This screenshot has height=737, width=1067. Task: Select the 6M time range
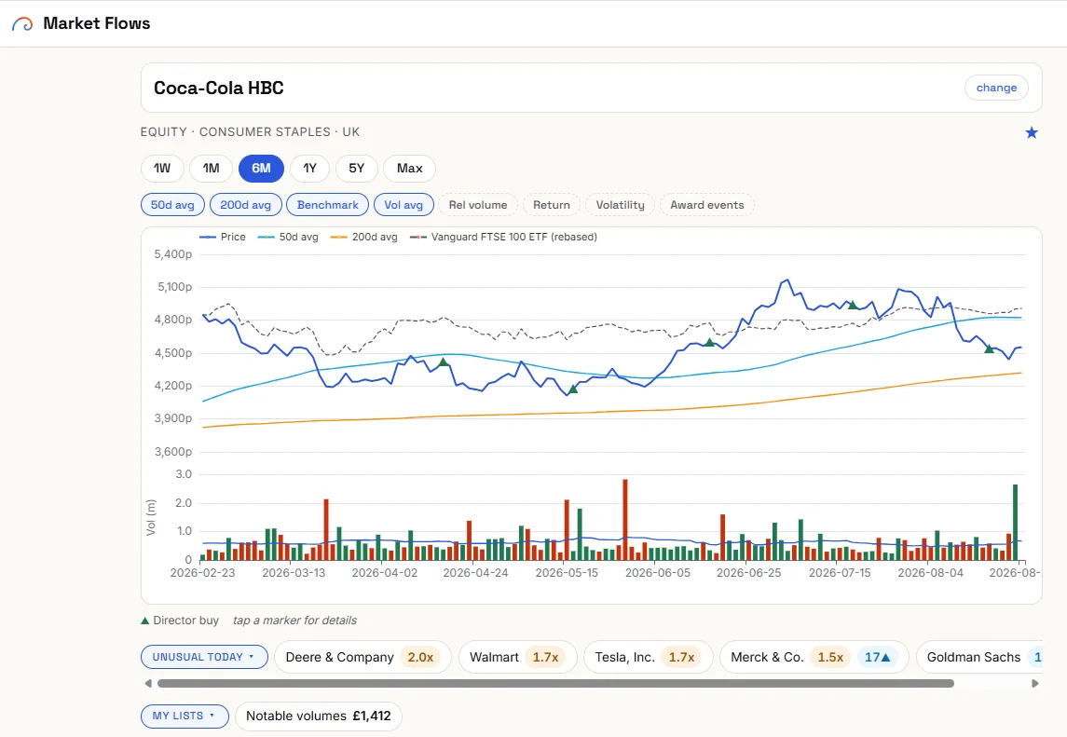point(261,169)
